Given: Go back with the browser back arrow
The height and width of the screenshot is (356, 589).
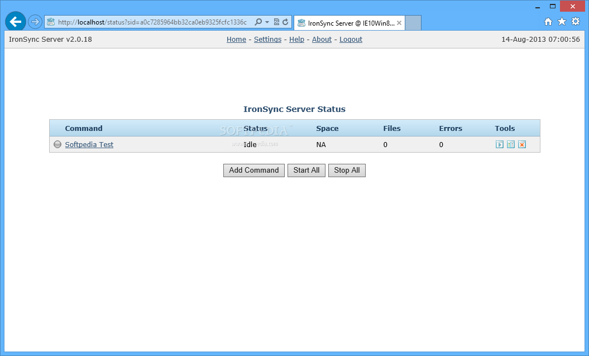Looking at the screenshot, I should tap(16, 22).
